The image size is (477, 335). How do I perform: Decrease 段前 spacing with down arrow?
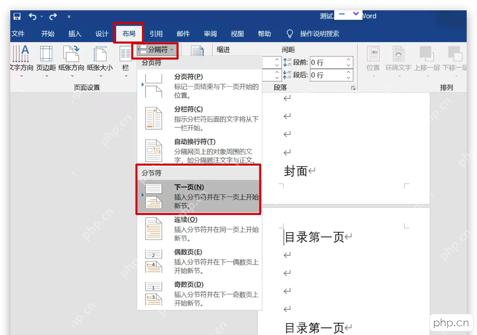(x=349, y=65)
